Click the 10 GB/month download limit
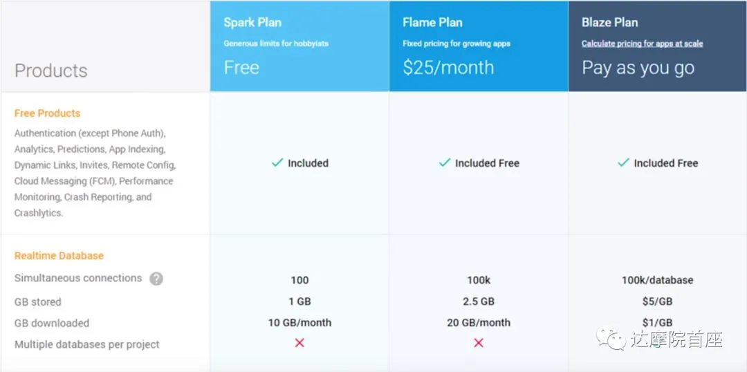This screenshot has height=372, width=747. click(299, 322)
